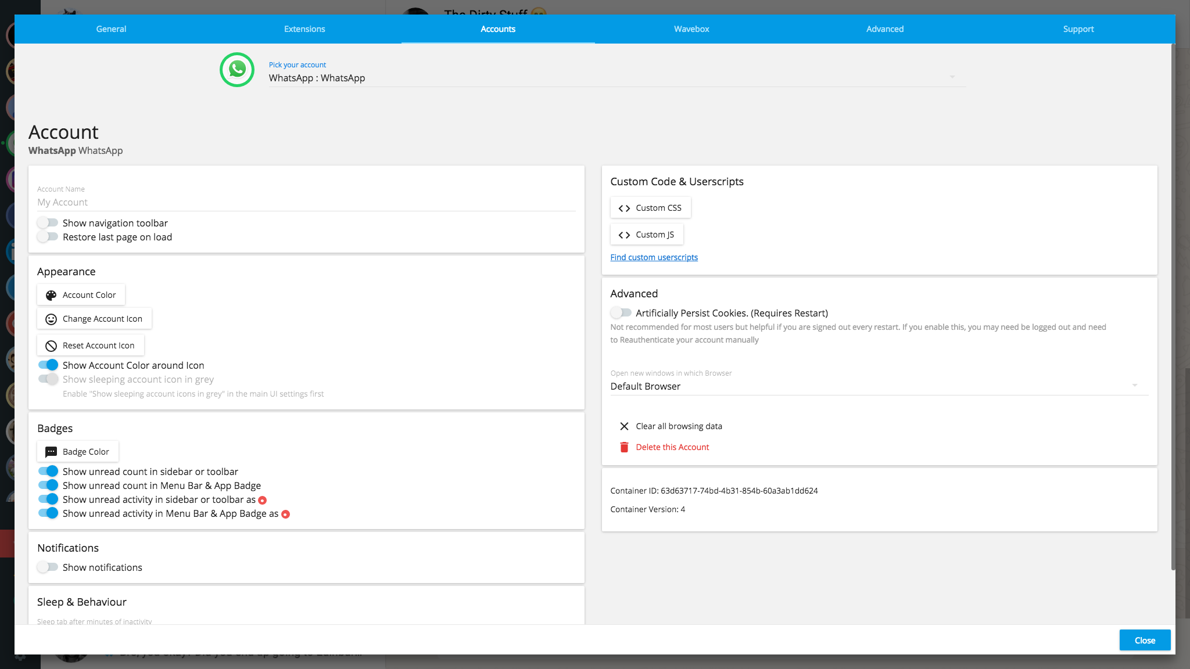This screenshot has height=669, width=1190.
Task: Click red dot indicator for Menu Bar activity
Action: tap(285, 514)
